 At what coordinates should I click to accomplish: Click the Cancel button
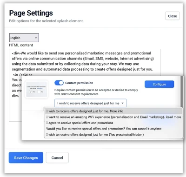[57, 157]
